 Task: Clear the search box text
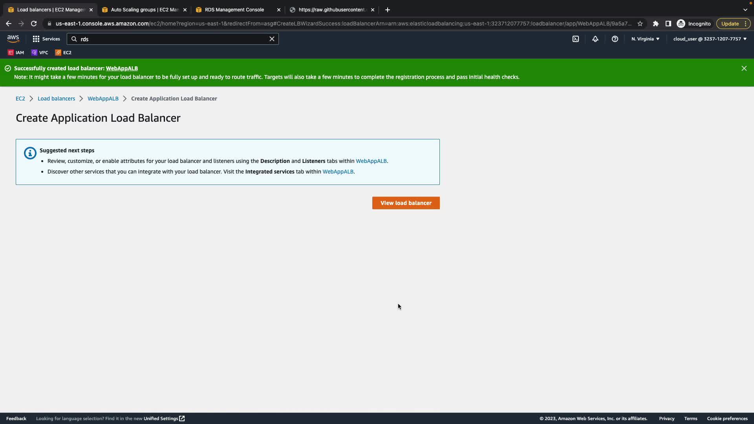pos(272,39)
